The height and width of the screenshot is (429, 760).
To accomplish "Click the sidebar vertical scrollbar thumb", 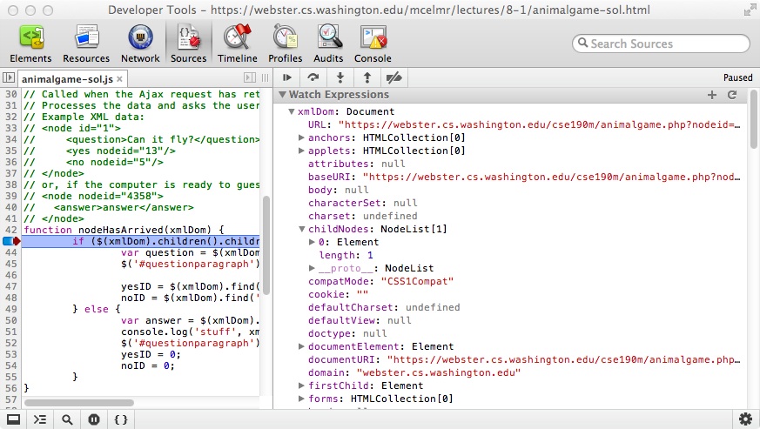I will tap(753, 119).
